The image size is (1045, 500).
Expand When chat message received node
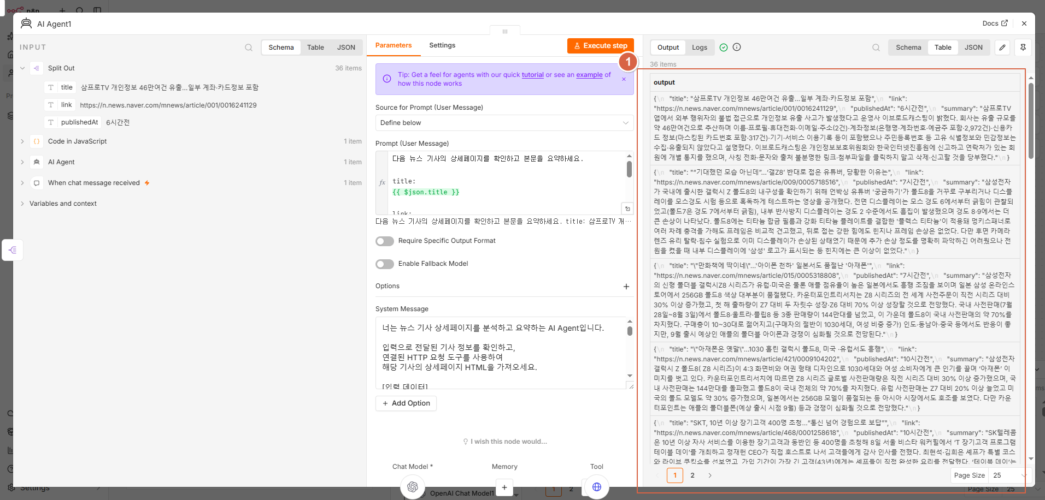22,183
